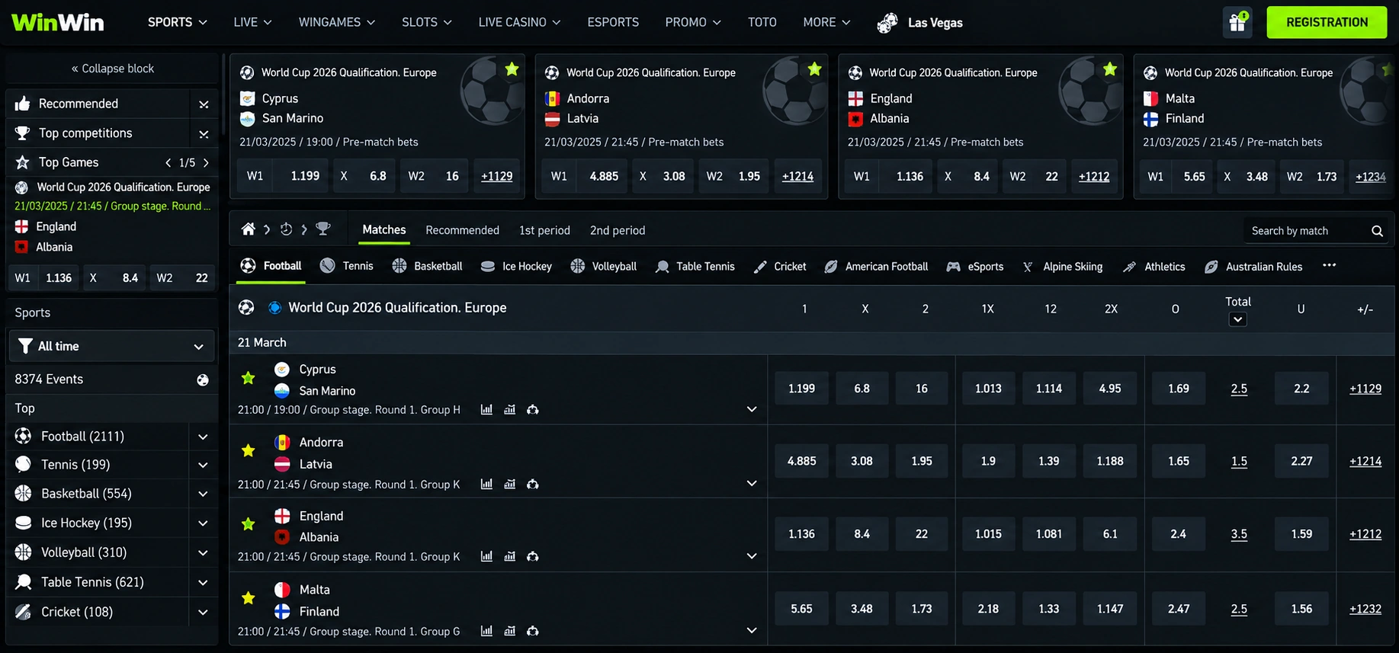Open the All time filter dropdown
1399x653 pixels.
click(111, 346)
